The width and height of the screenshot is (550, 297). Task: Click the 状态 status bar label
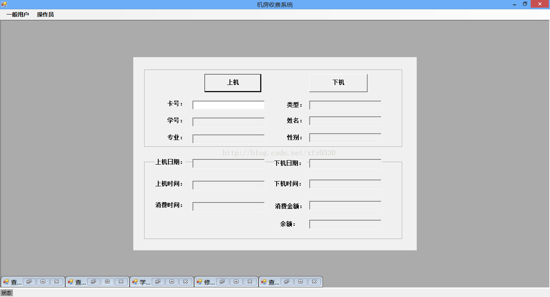coord(6,293)
